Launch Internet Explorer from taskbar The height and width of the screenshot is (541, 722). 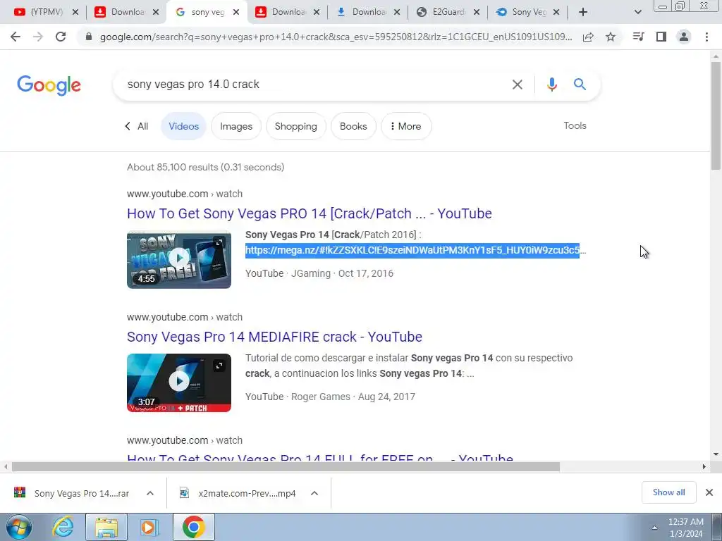click(63, 527)
